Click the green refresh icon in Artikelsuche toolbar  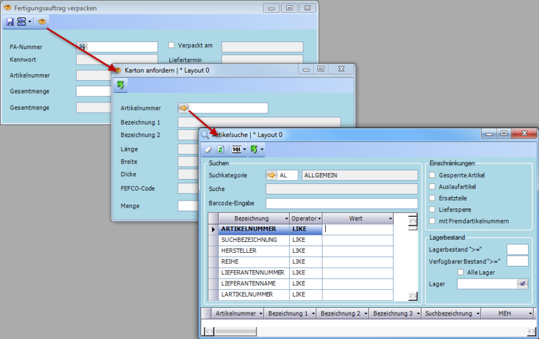point(220,149)
